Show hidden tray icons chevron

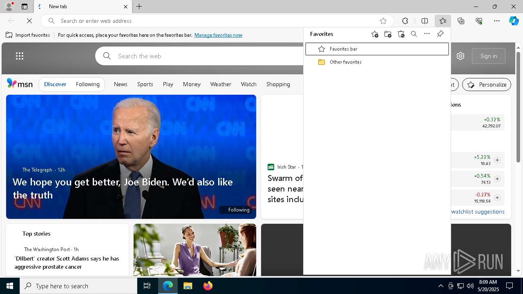tap(440, 286)
